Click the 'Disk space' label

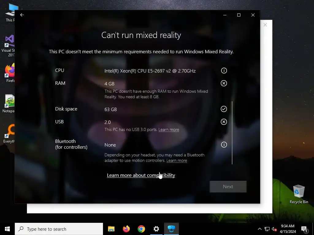point(66,109)
